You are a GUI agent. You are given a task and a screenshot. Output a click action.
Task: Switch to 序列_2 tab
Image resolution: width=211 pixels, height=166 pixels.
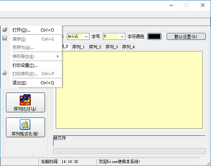pos(95,47)
